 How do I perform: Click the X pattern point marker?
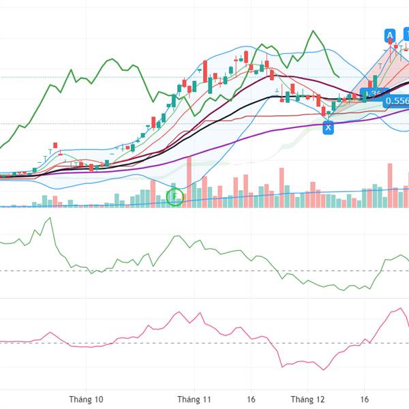coord(328,128)
